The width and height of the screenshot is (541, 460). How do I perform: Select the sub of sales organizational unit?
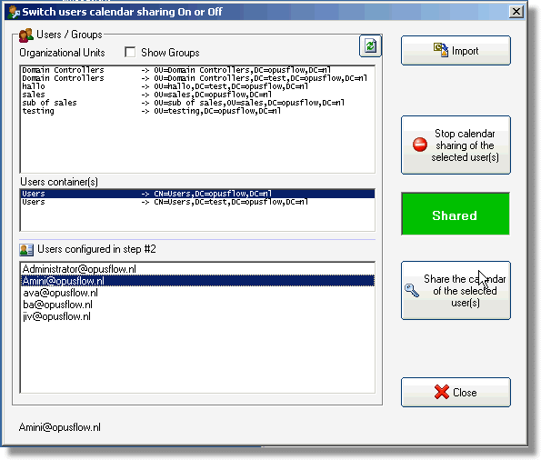(x=197, y=103)
